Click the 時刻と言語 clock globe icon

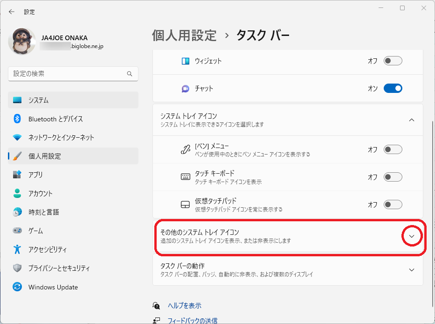(x=17, y=212)
